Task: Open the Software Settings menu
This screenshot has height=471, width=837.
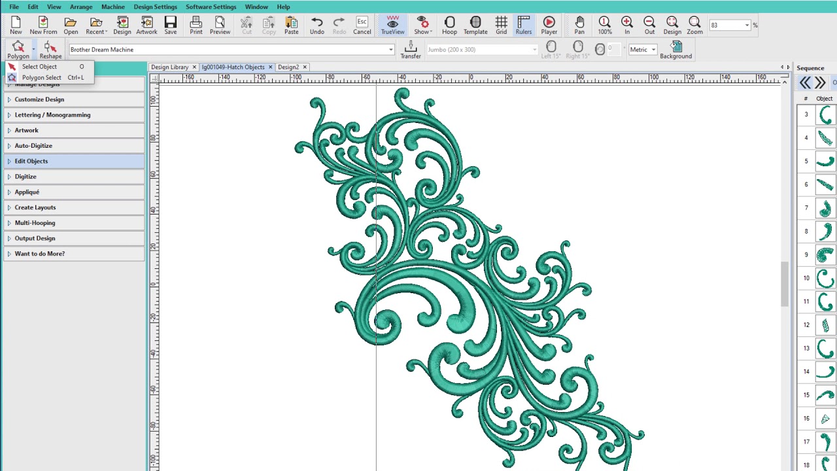Action: 211,7
